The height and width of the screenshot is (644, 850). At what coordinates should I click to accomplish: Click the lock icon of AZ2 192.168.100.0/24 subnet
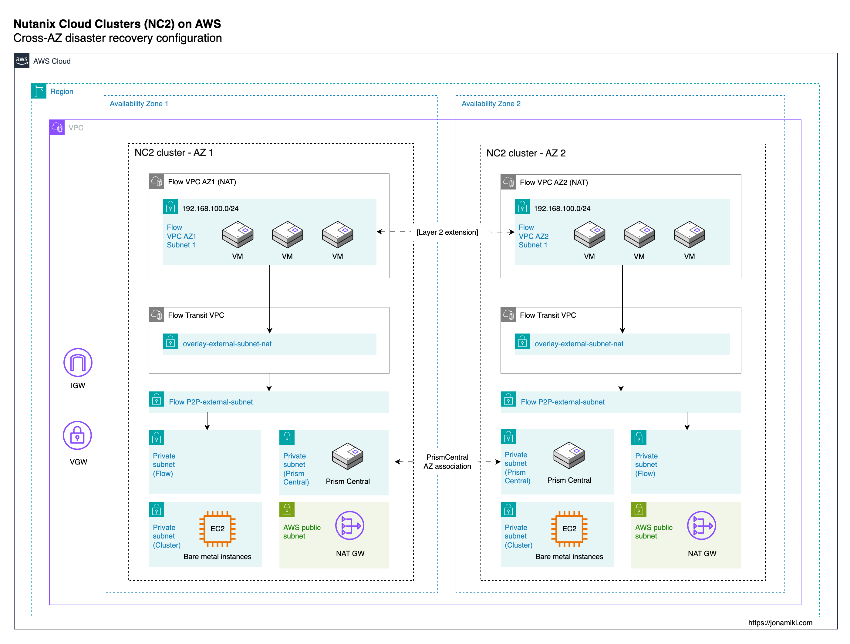pos(523,206)
